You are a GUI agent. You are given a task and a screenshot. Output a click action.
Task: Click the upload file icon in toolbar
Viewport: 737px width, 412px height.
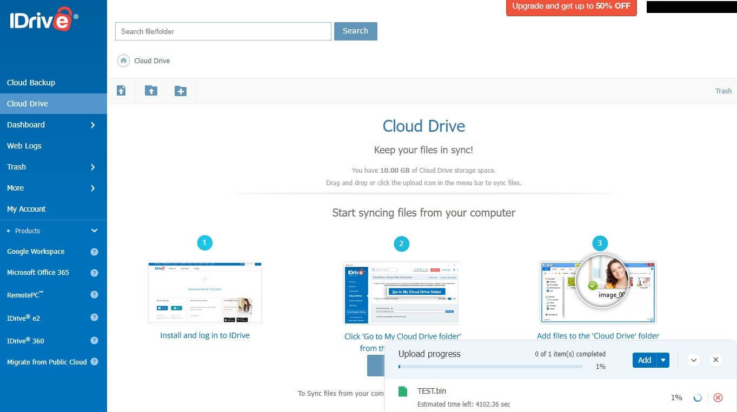pos(121,91)
